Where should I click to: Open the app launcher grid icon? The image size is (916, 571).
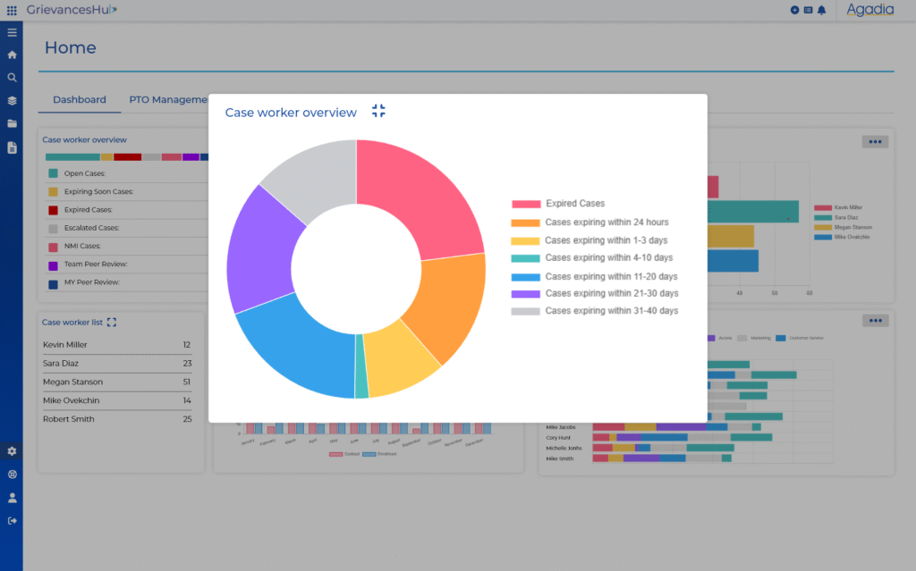click(x=12, y=10)
